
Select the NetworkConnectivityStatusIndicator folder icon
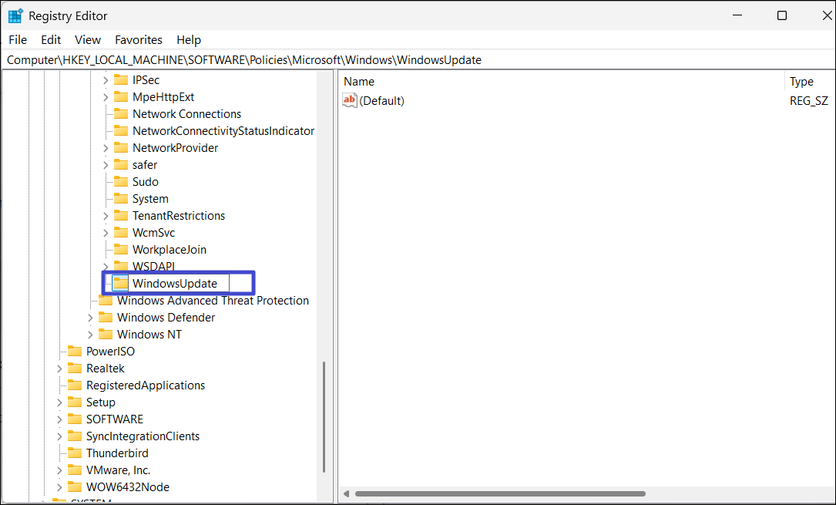click(121, 130)
